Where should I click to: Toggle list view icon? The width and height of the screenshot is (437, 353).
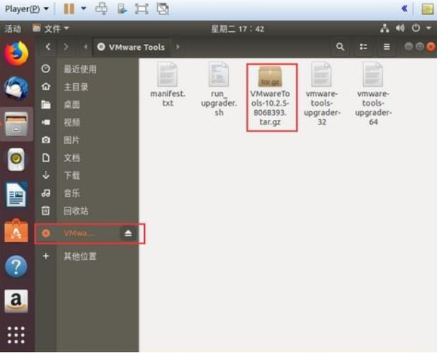tap(363, 47)
